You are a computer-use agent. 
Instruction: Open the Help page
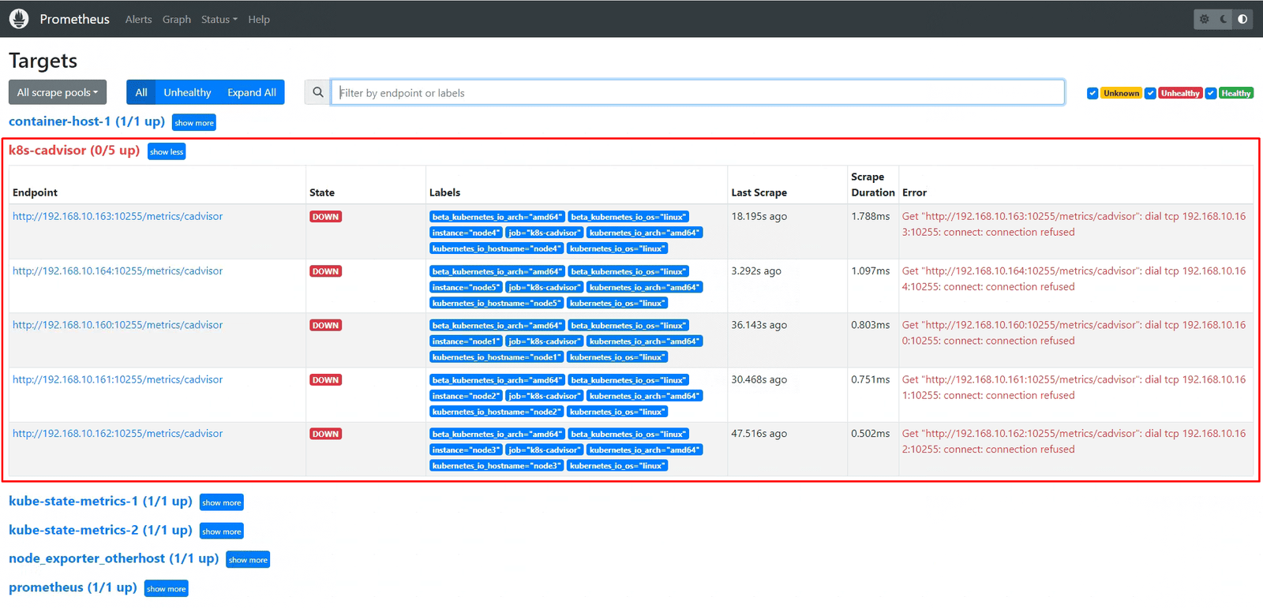pos(259,19)
